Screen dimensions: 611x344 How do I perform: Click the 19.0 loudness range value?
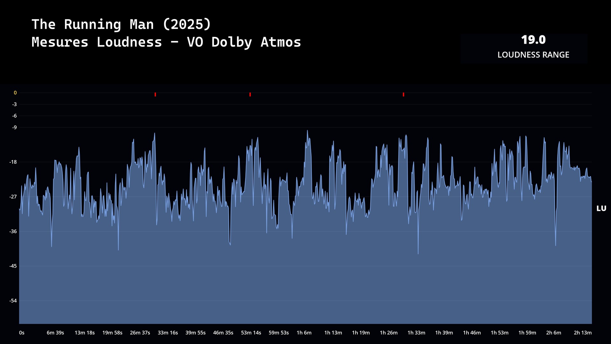pos(533,40)
